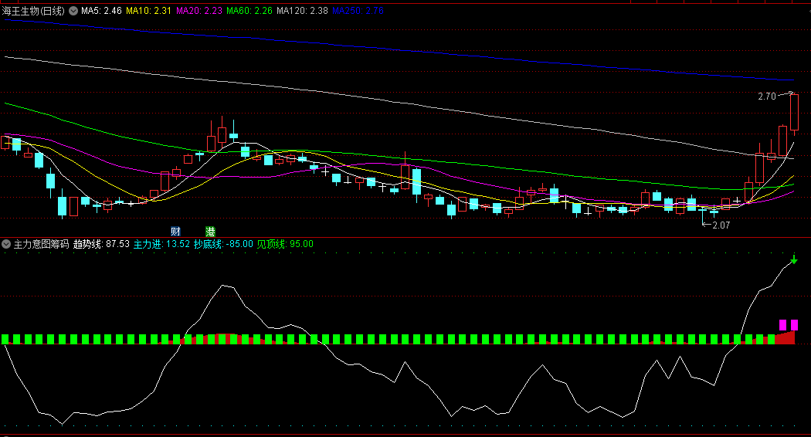The image size is (811, 437).
Task: Select the MA120: 2.38 label
Action: click(302, 11)
